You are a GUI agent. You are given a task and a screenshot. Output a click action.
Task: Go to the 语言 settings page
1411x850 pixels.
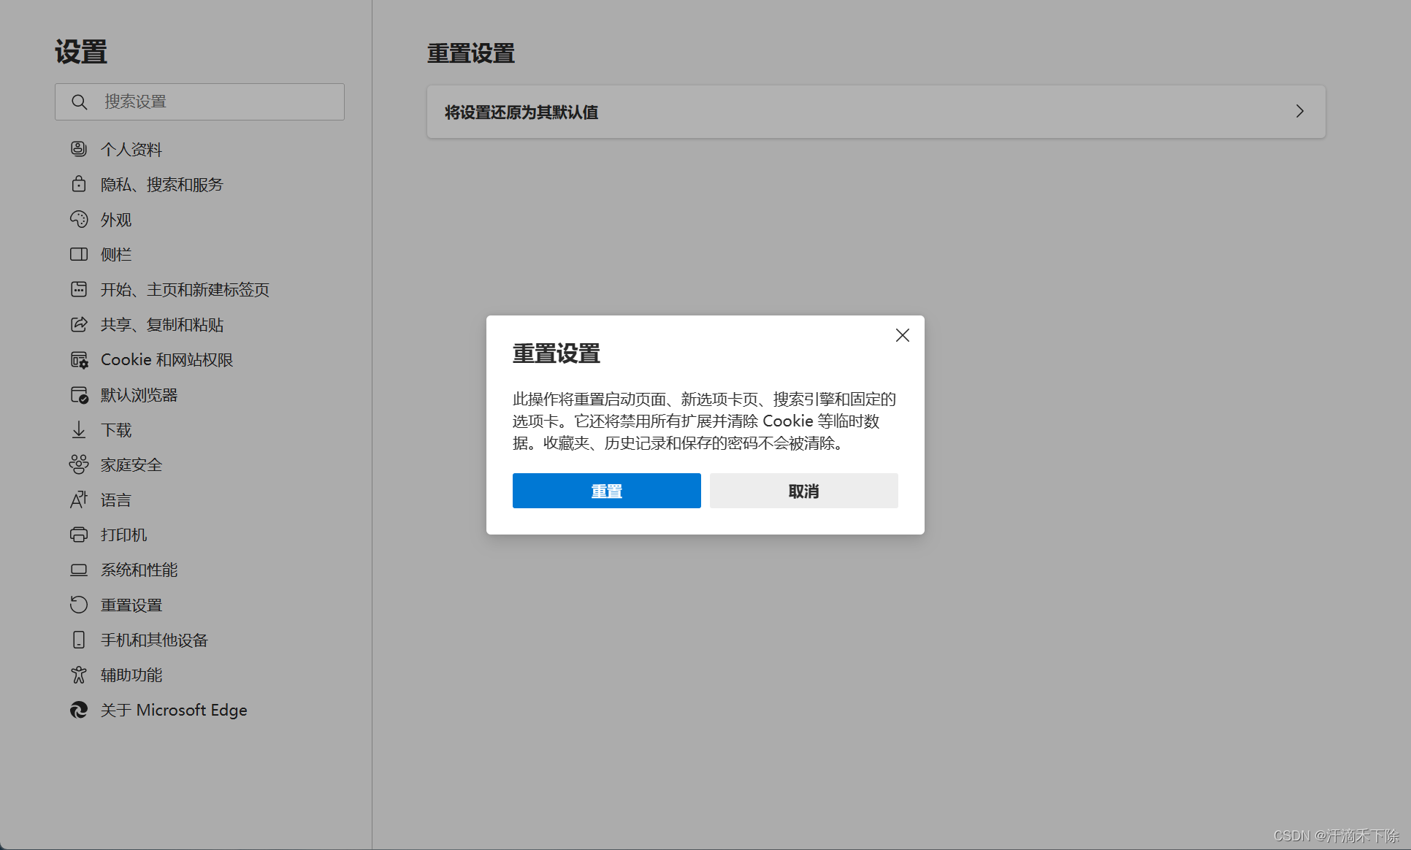115,499
